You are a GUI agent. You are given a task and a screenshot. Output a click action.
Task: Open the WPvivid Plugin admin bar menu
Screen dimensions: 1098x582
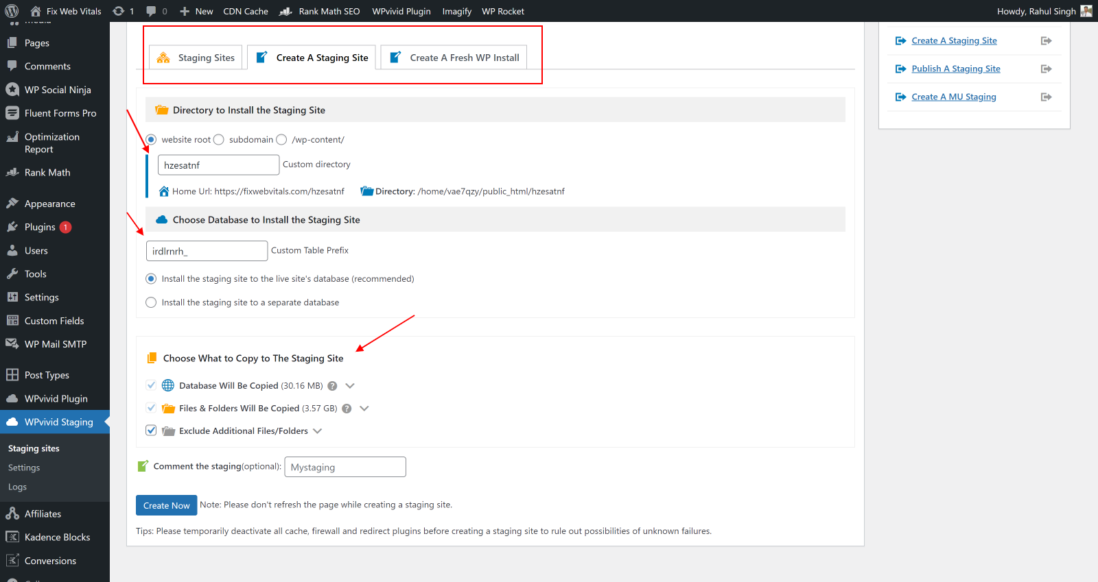pyautogui.click(x=401, y=11)
